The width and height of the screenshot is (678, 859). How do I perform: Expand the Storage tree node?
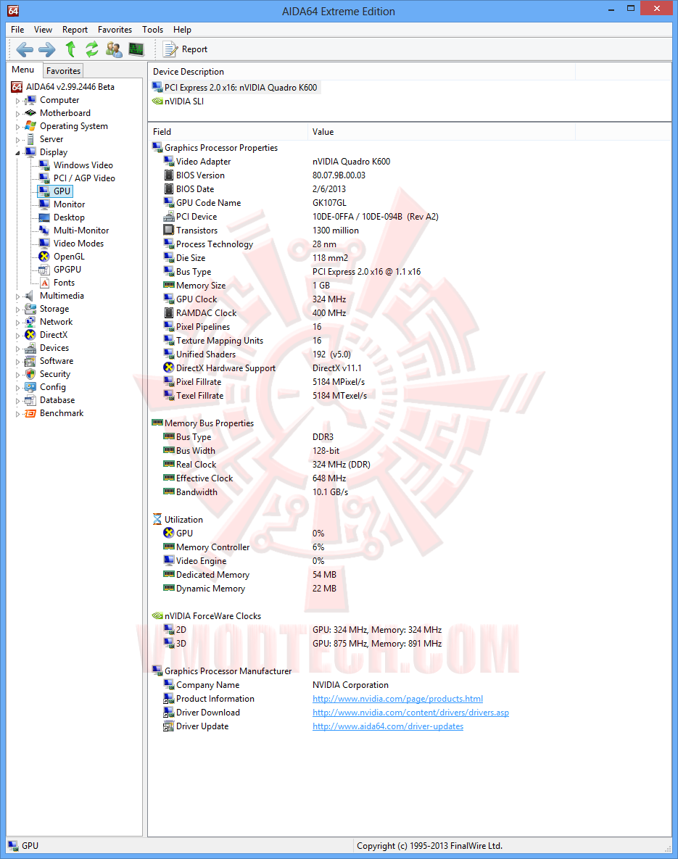[17, 310]
